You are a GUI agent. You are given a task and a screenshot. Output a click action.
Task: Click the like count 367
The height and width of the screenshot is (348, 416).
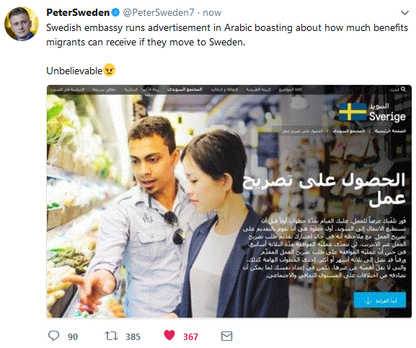[190, 336]
